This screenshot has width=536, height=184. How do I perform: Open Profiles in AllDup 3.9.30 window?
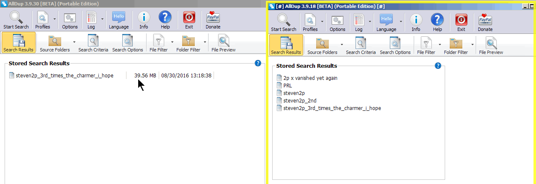click(43, 20)
